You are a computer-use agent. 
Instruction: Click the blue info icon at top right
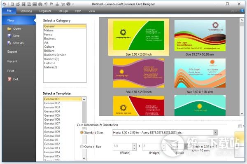pyautogui.click(x=242, y=11)
